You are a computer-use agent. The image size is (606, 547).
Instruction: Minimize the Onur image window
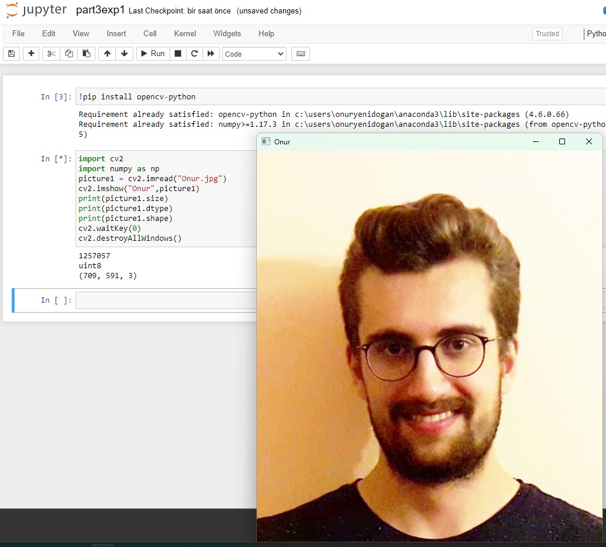coord(536,141)
